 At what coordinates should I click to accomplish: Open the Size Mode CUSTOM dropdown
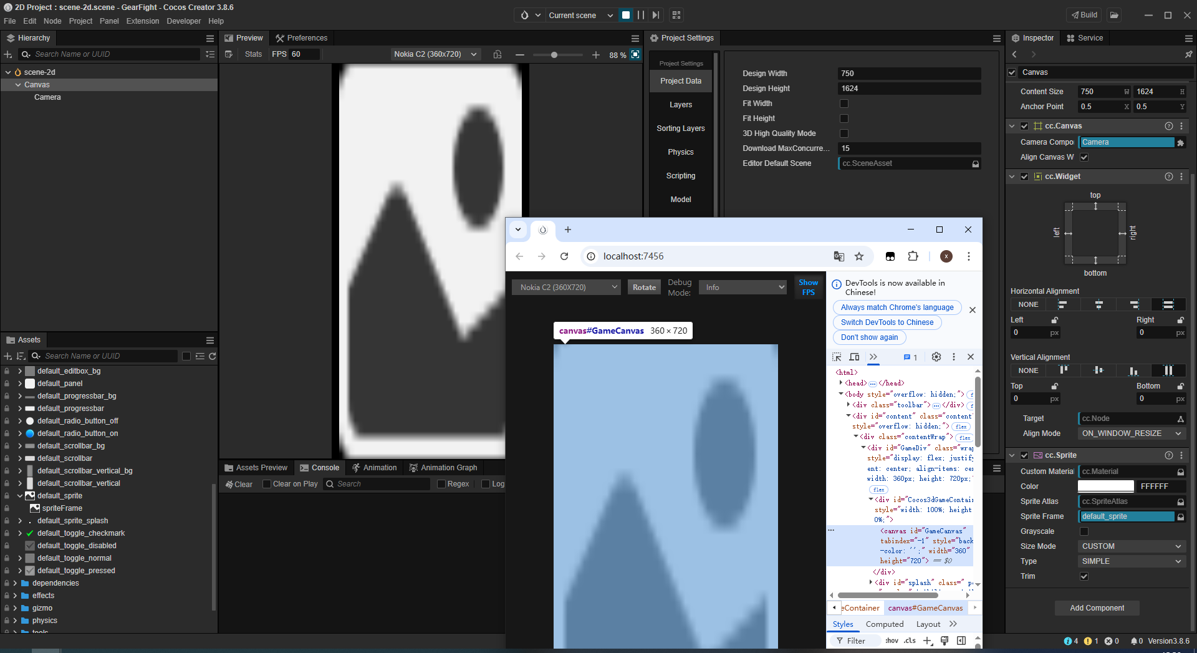point(1131,546)
